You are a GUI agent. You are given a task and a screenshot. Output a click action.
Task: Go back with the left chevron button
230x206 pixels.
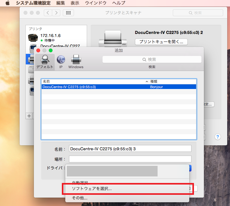pyautogui.click(x=48, y=13)
